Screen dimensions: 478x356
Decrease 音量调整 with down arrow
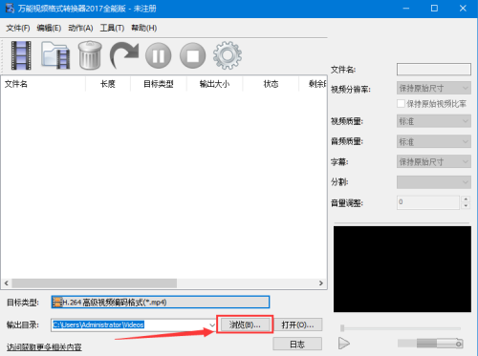[466, 206]
